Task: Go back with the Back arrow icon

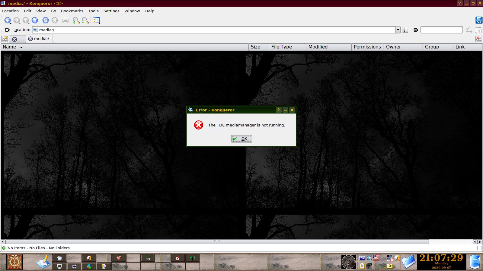Action: pyautogui.click(x=7, y=20)
